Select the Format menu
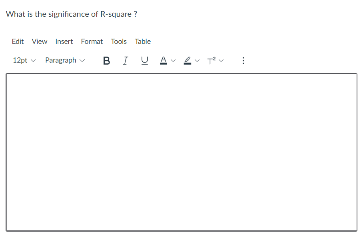361x234 pixels. click(x=92, y=41)
